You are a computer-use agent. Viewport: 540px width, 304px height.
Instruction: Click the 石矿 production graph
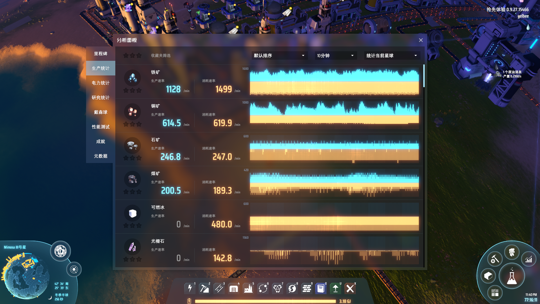[x=334, y=149]
